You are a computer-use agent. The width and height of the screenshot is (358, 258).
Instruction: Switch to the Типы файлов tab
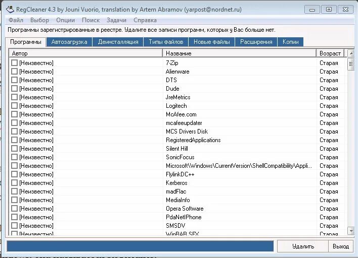[x=166, y=42]
